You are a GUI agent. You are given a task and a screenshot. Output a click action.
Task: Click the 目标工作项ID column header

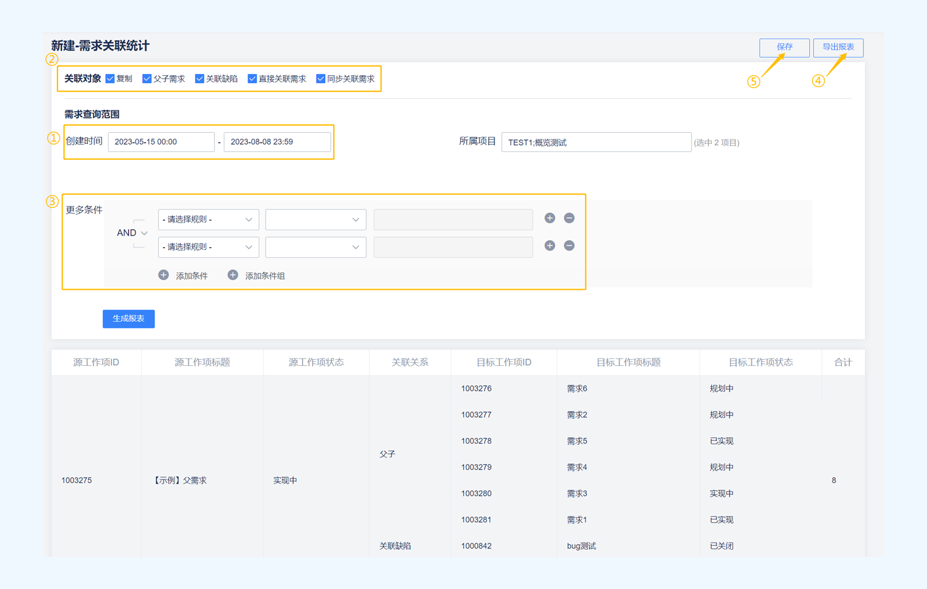click(504, 363)
